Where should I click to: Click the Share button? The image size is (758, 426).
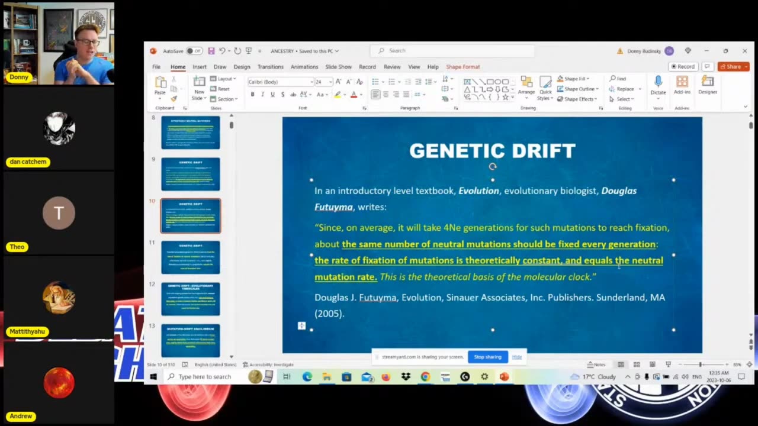(733, 67)
